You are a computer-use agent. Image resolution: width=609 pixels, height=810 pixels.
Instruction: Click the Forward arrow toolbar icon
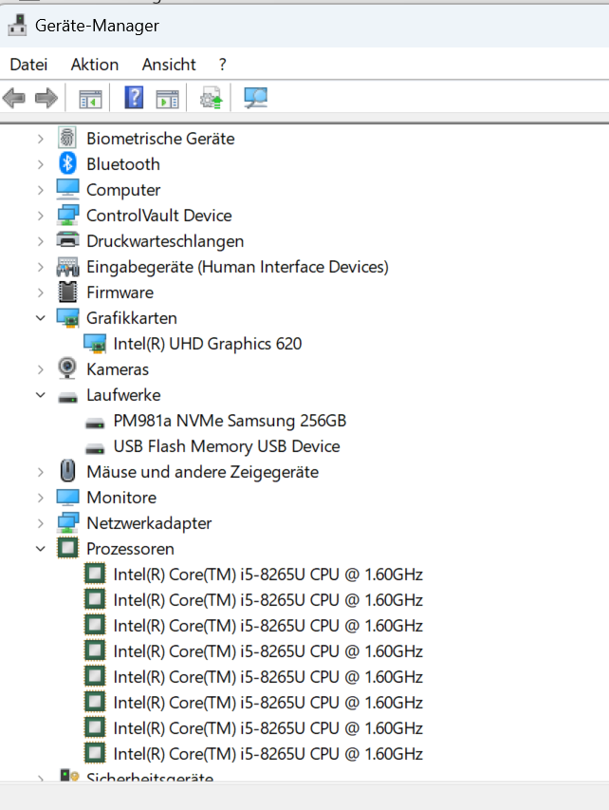coord(46,98)
